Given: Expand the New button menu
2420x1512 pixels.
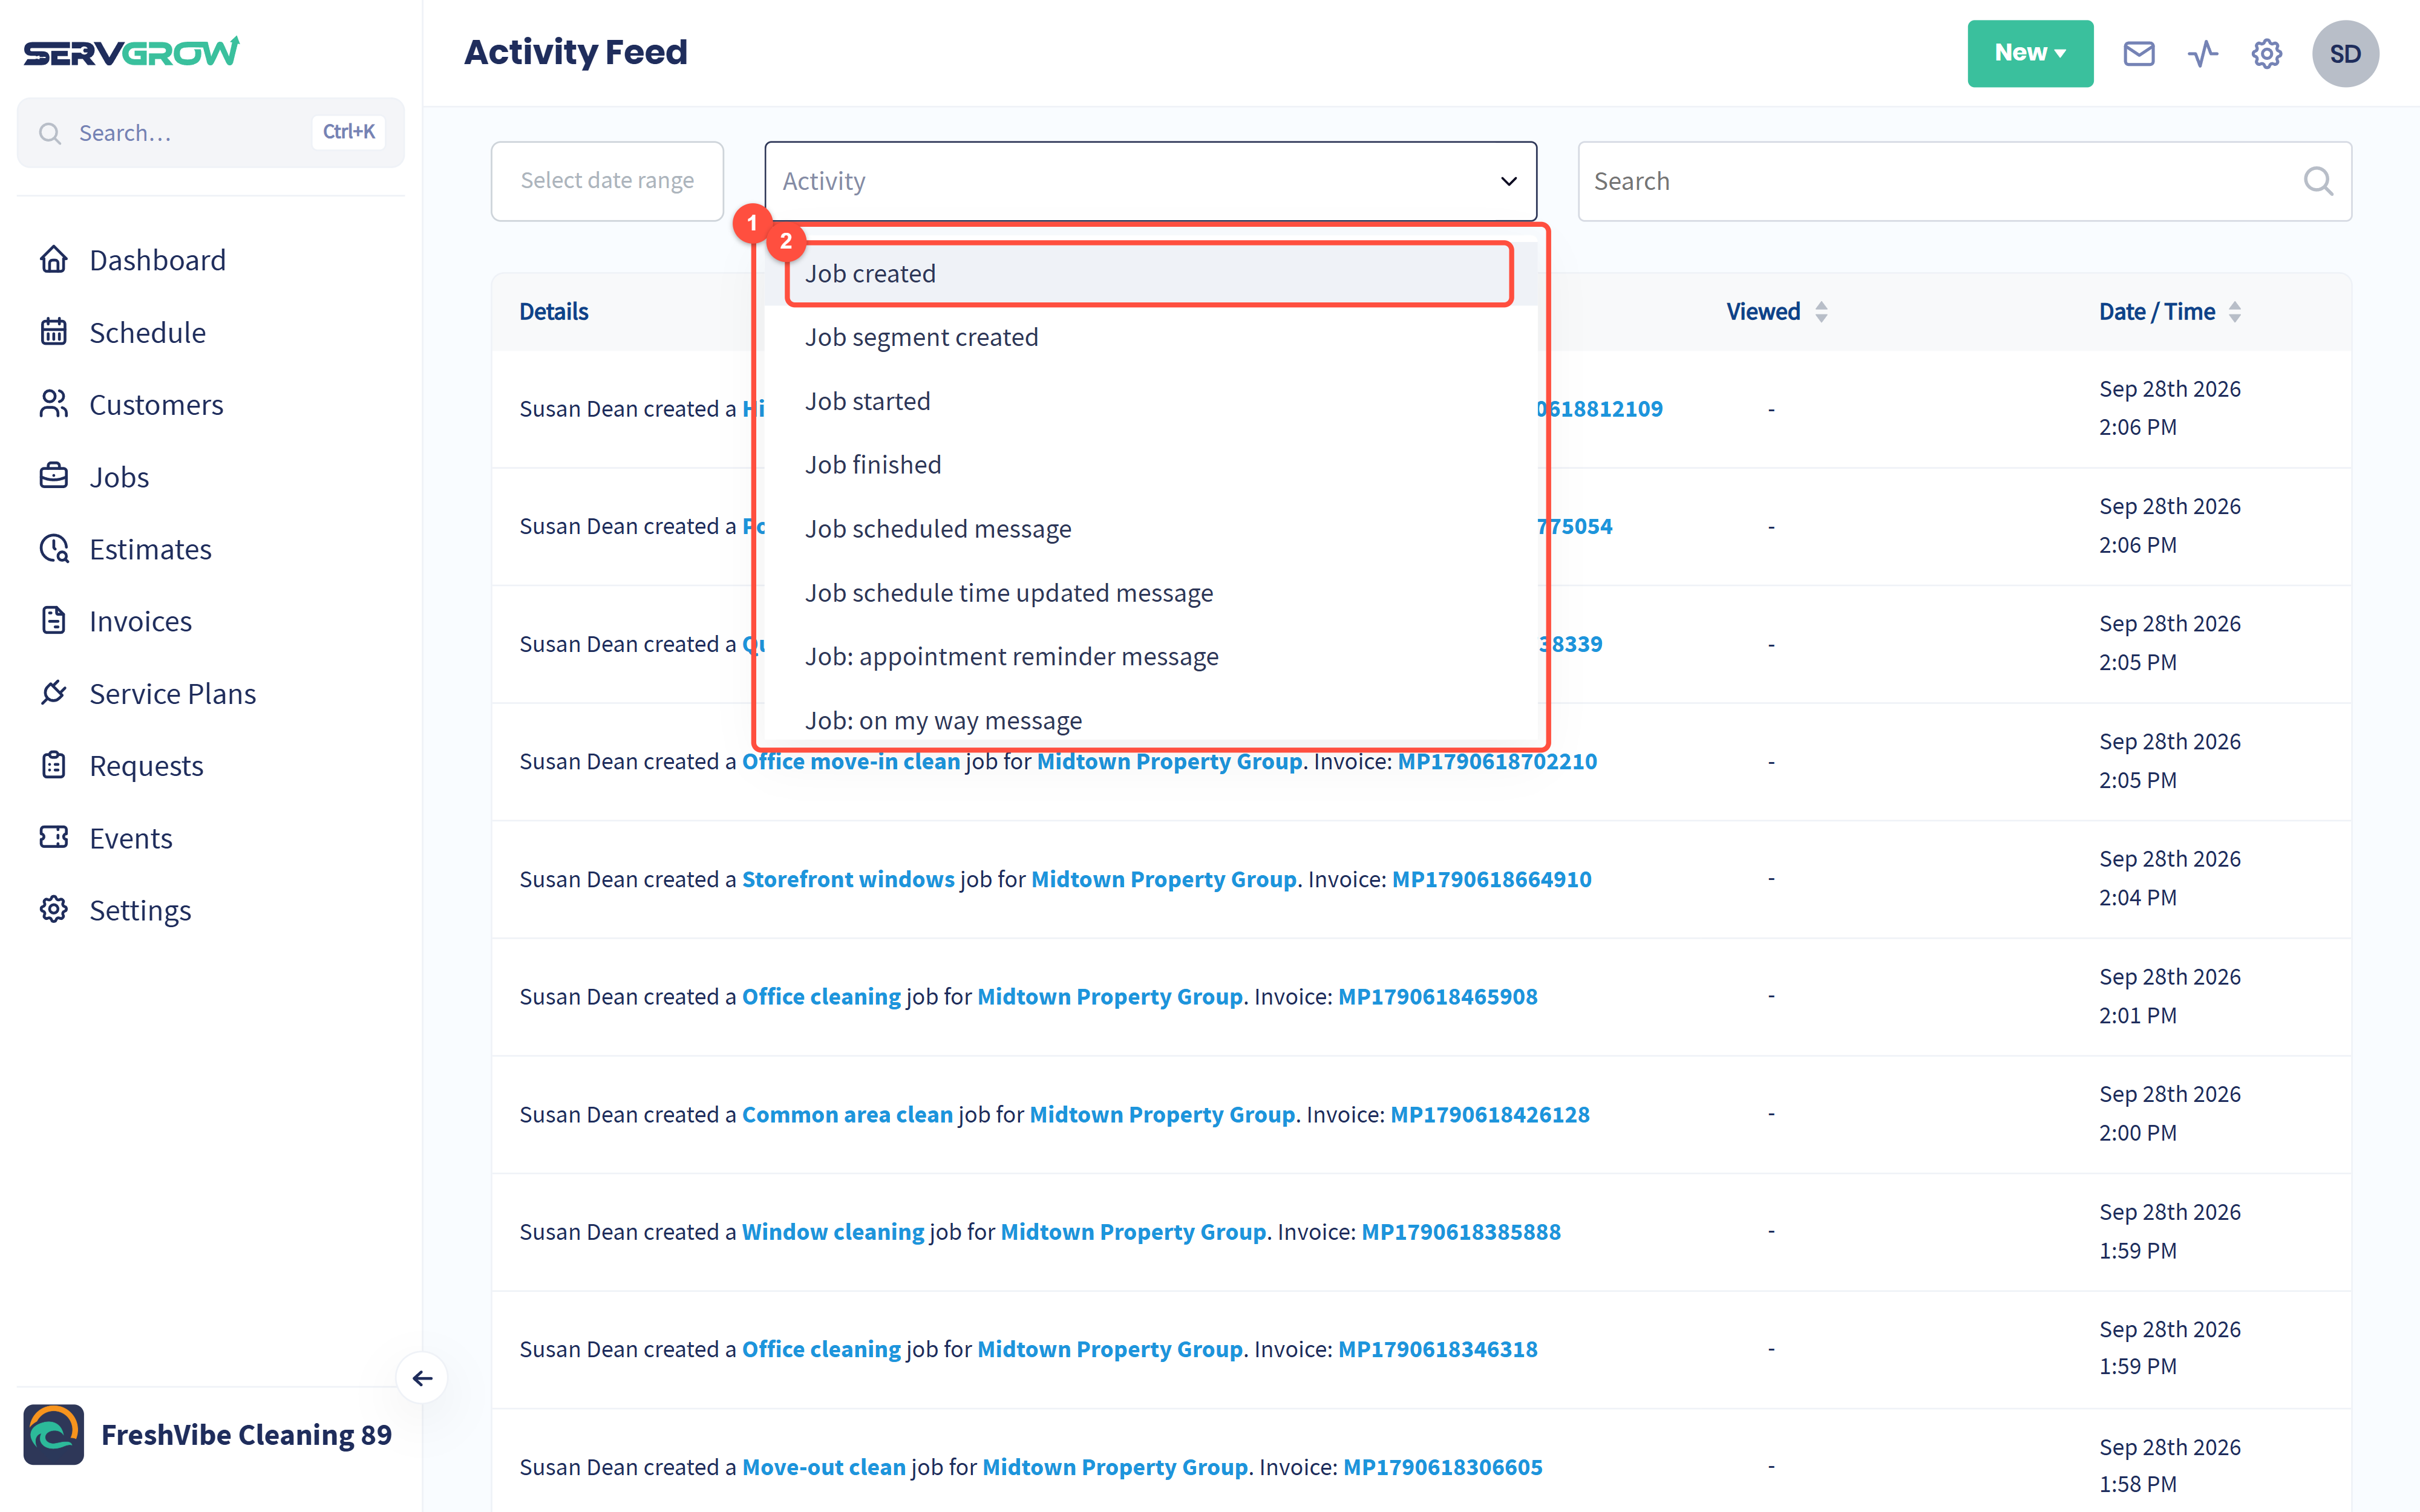Looking at the screenshot, I should pos(2029,53).
